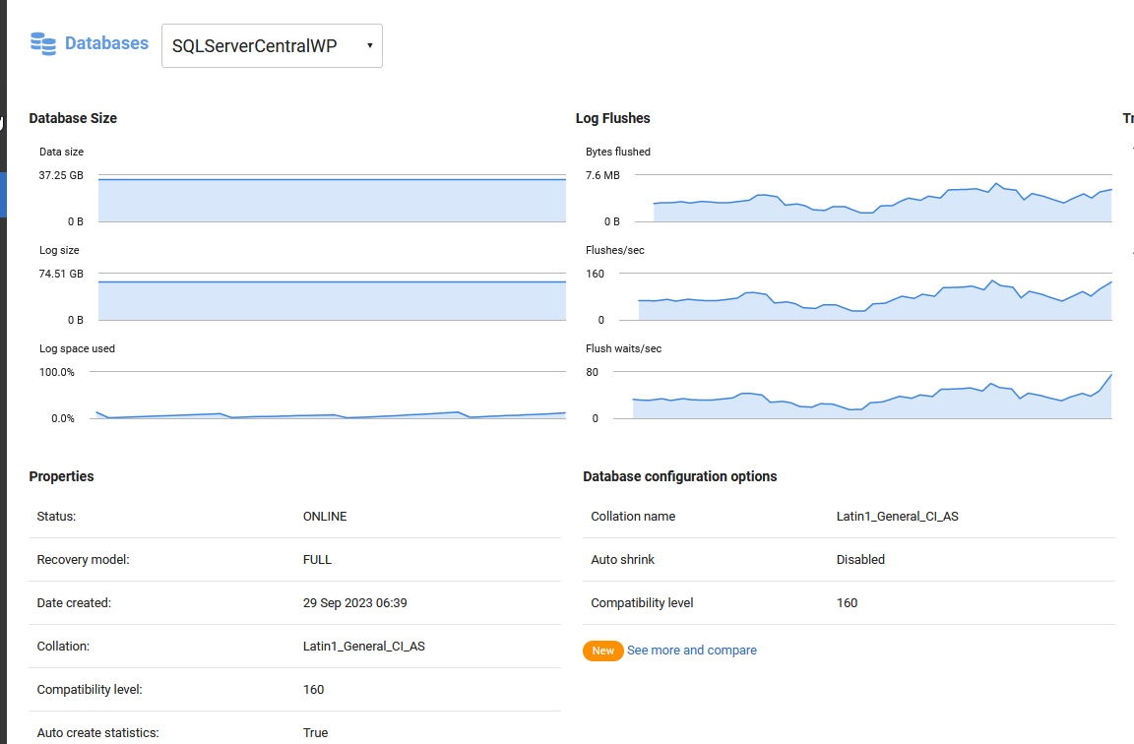Click the Databases heading text
The height and width of the screenshot is (744, 1134).
(106, 43)
